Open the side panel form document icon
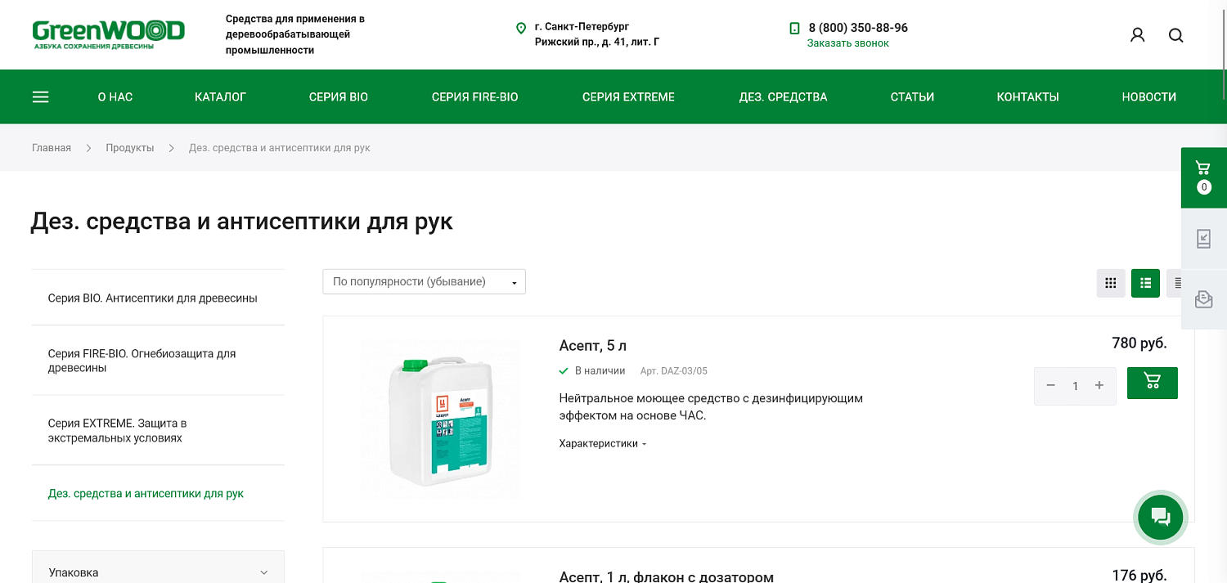 tap(1203, 239)
